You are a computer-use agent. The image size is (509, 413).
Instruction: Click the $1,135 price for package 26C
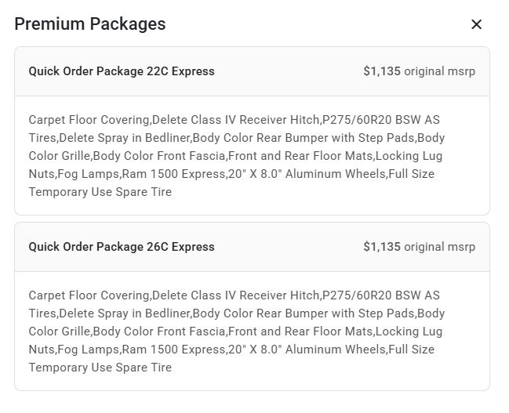[382, 247]
